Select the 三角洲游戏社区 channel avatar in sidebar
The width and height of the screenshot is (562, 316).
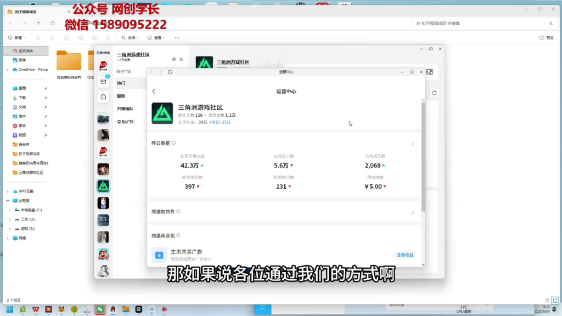pyautogui.click(x=103, y=186)
